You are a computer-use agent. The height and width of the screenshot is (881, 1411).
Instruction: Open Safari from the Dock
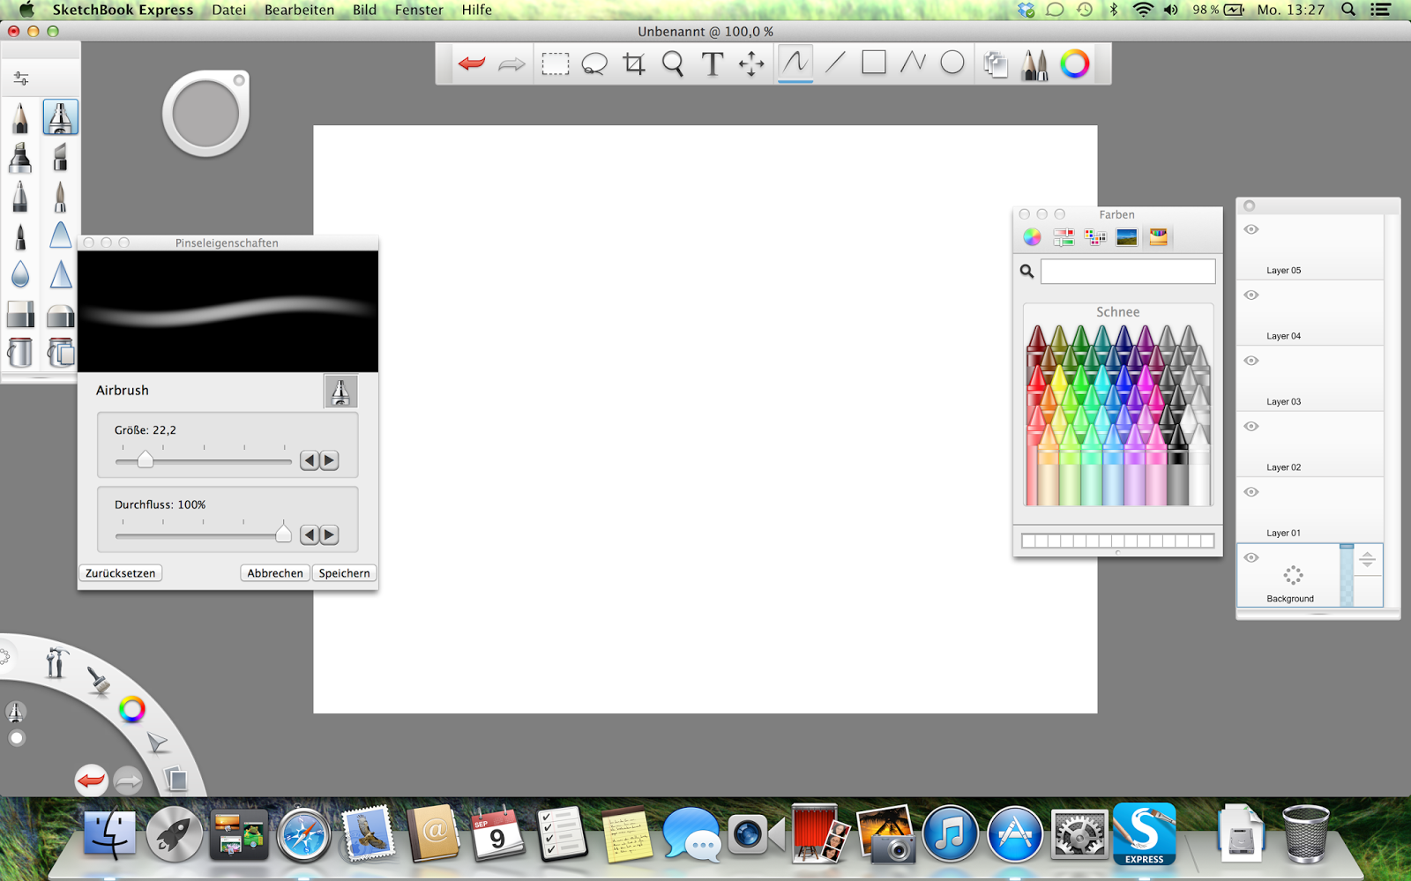[303, 834]
